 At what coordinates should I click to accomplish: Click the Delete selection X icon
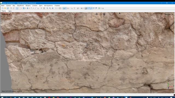(x=41, y=8)
